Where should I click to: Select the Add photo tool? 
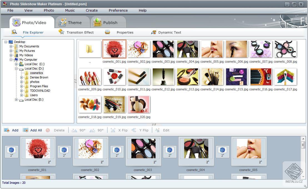12,130
